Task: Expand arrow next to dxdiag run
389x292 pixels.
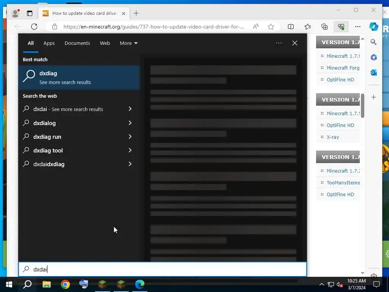Action: tap(130, 136)
